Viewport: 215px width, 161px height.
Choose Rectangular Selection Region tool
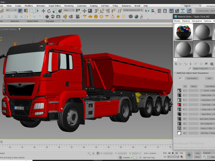click(x=31, y=11)
